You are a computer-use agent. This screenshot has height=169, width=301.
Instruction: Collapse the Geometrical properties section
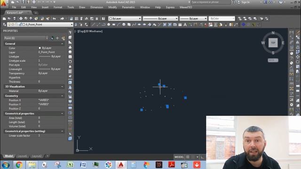[62, 114]
